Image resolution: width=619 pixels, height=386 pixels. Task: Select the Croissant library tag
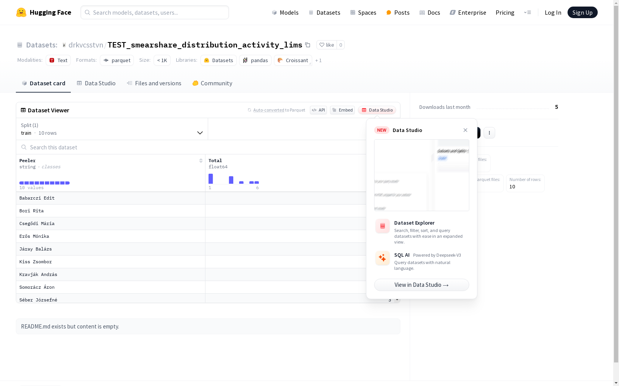pyautogui.click(x=293, y=60)
